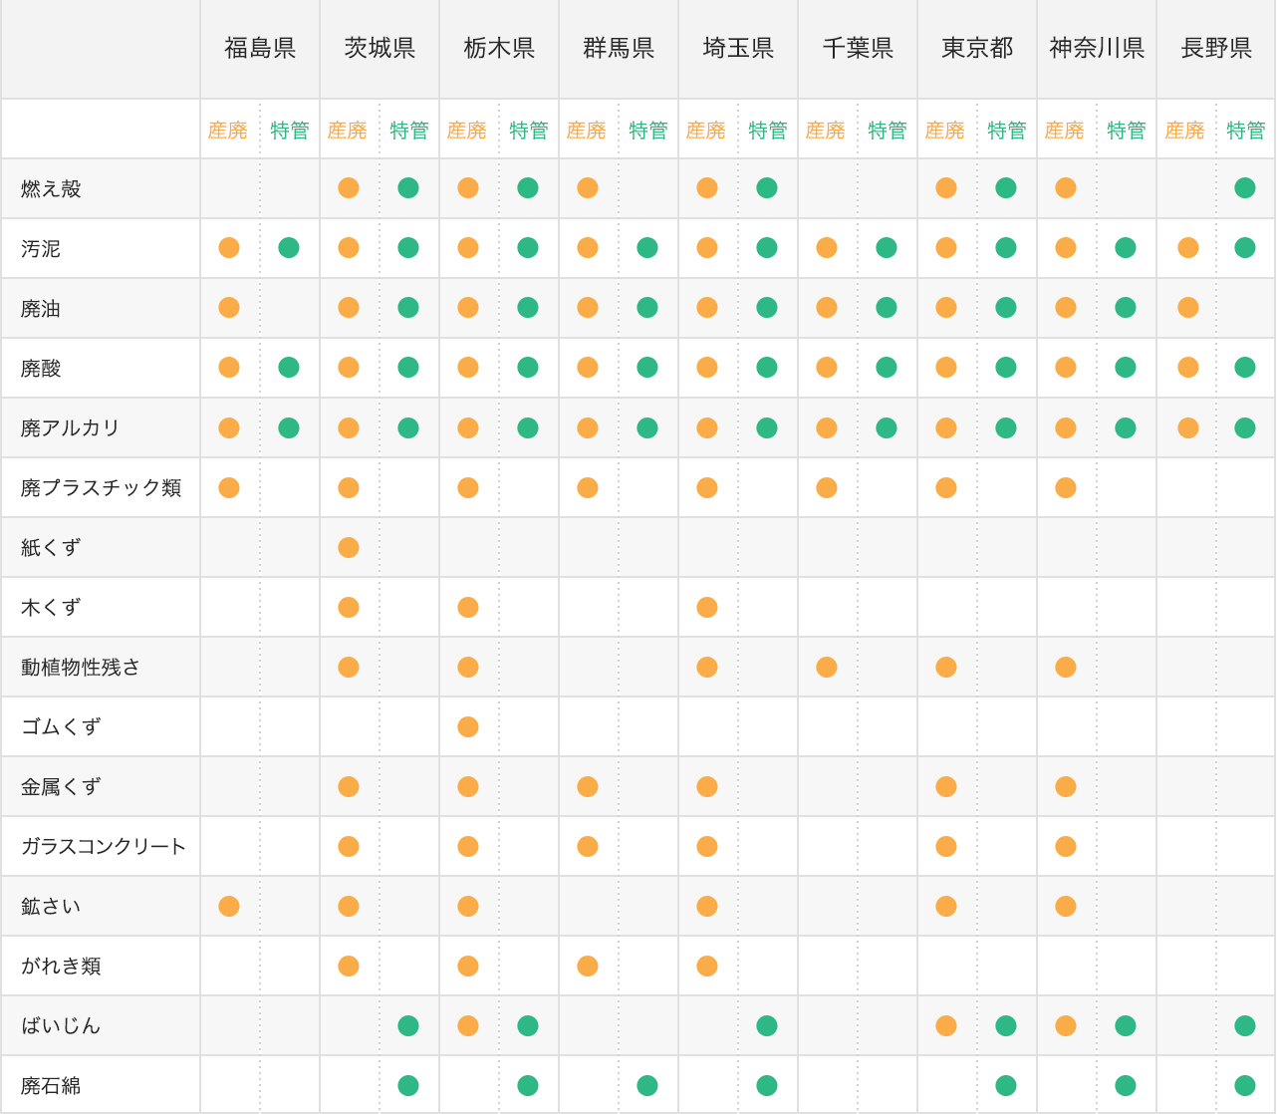Click the orange dot for ゴムくず in 栃木県
Image resolution: width=1277 pixels, height=1114 pixels.
click(468, 726)
